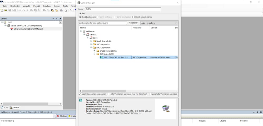This screenshot has width=263, height=126.
Task: Click the first Find binoculars icon
Action: click(44, 10)
